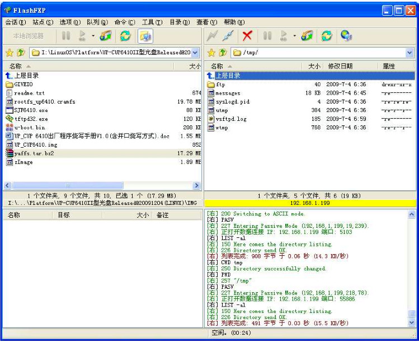Open dropdown arrow beside local play icon
This screenshot has height=342, width=419.
pos(93,36)
